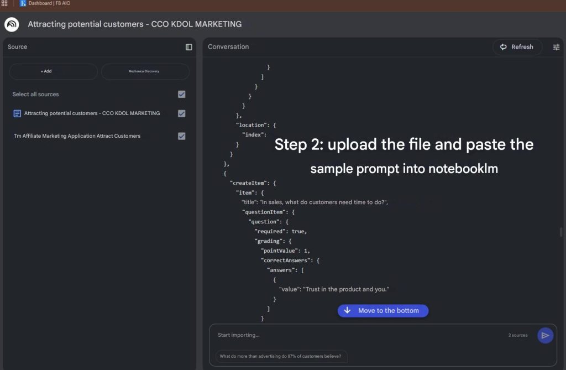
Task: Click the NotebookLM logo icon
Action: pyautogui.click(x=12, y=24)
